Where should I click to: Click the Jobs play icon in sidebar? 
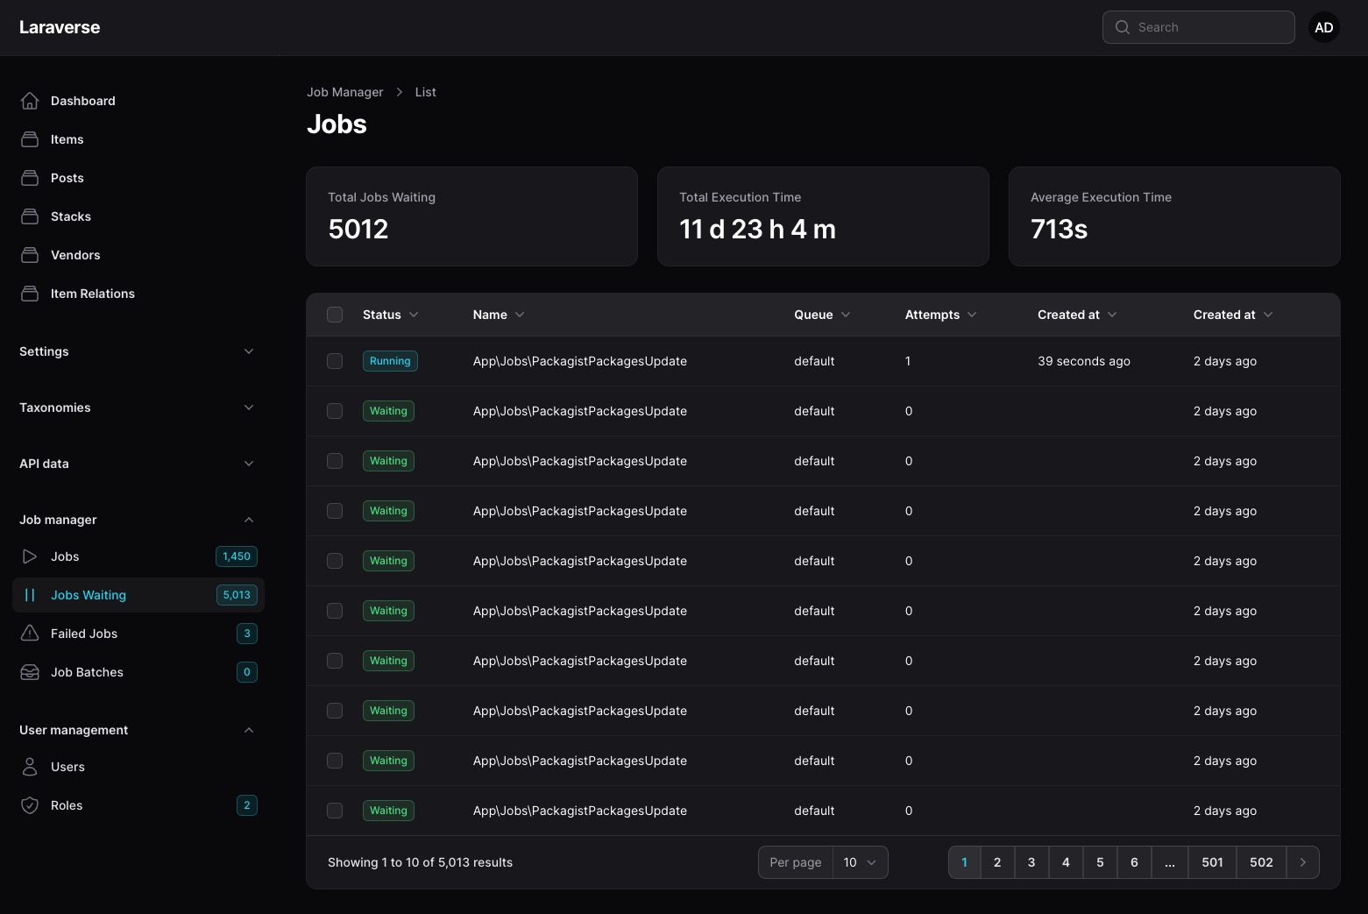click(30, 556)
